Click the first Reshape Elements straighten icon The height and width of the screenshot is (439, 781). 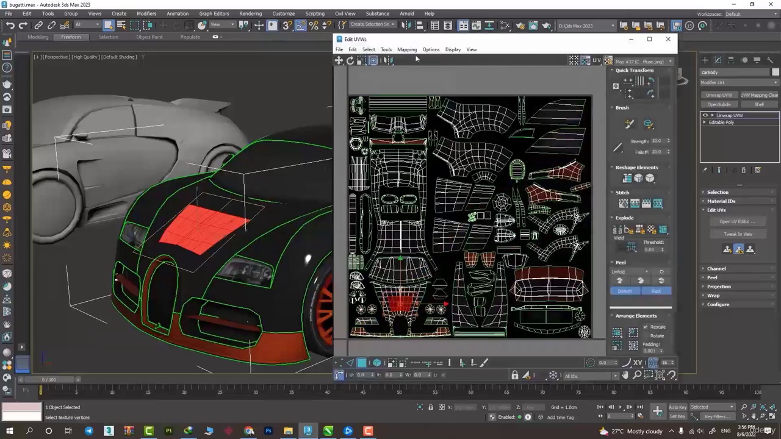coord(627,178)
